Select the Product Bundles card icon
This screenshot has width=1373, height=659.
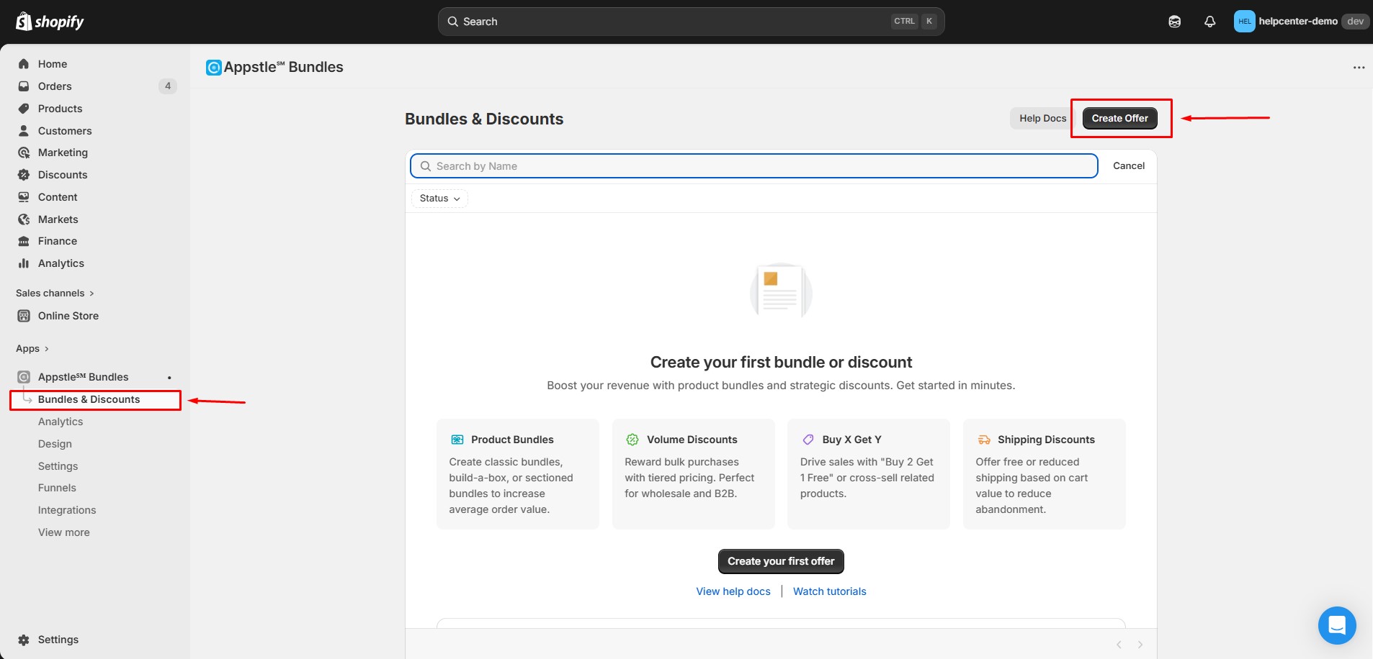[x=458, y=439]
